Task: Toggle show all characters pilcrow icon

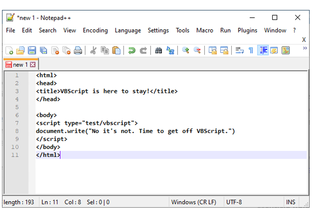Action: pos(251,50)
